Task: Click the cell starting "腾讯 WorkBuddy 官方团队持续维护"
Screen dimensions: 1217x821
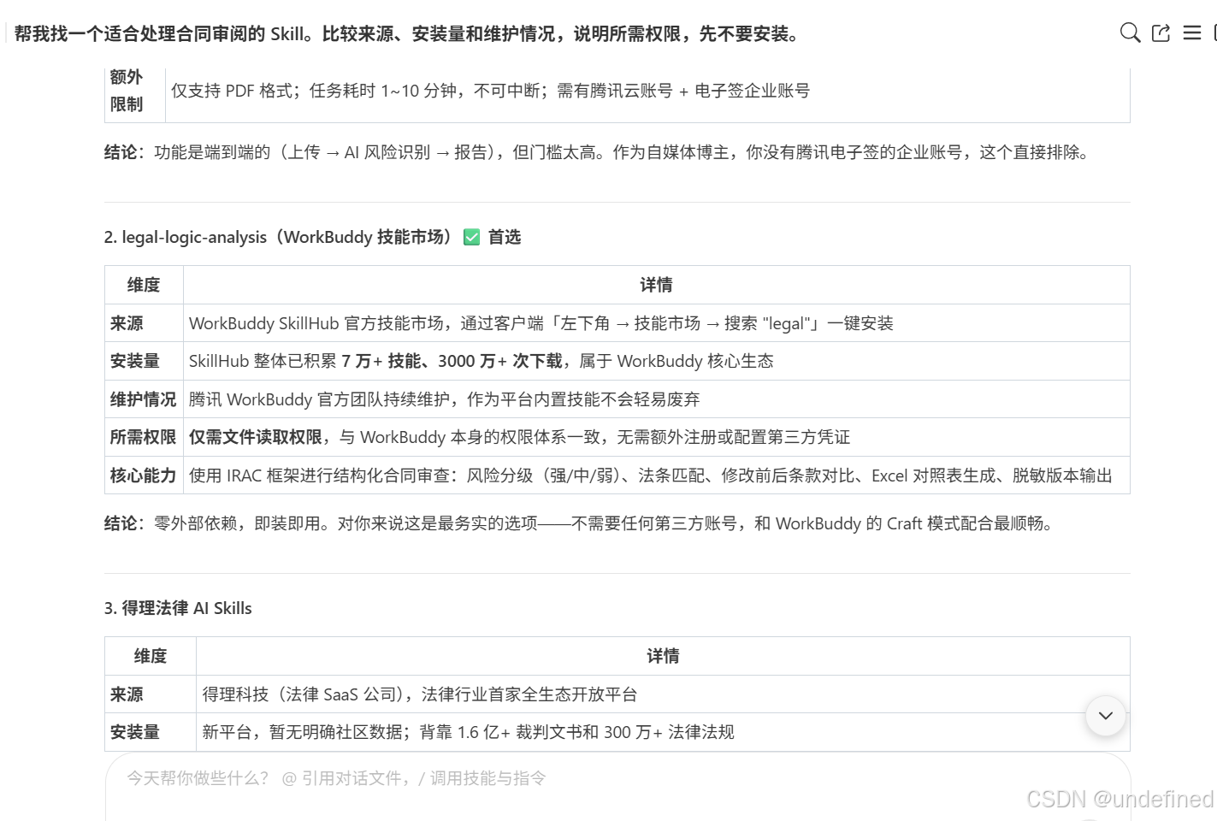Action: [656, 399]
